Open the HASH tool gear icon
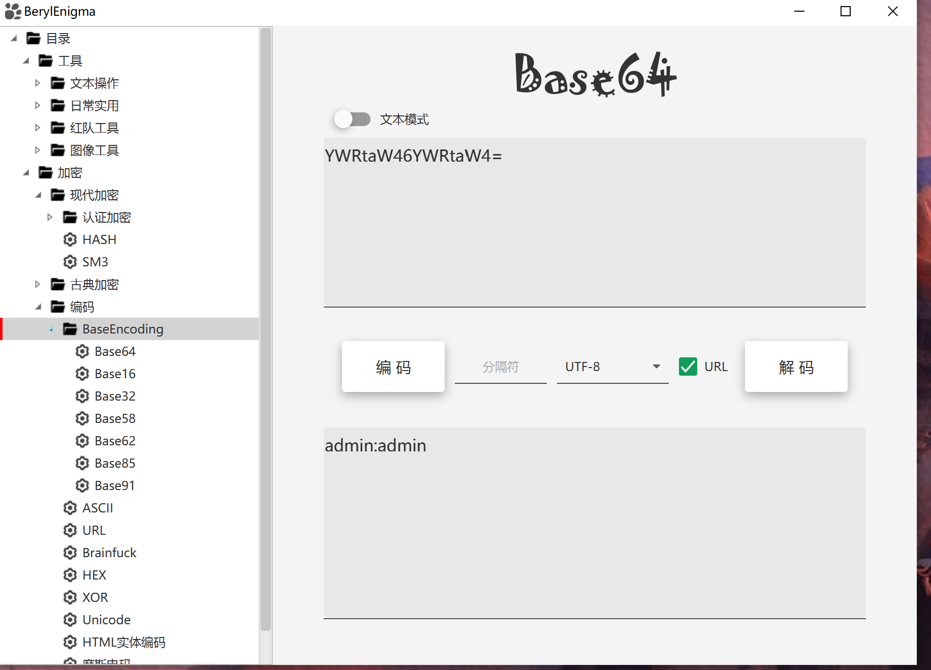931x670 pixels. click(x=70, y=239)
